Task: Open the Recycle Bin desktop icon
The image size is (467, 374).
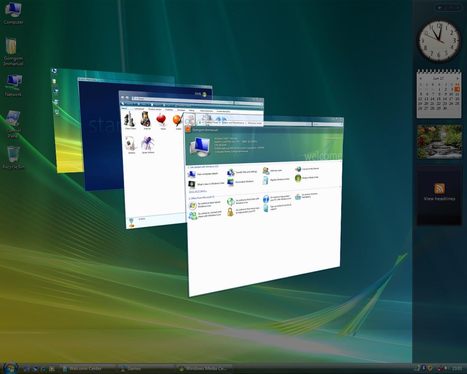Action: click(x=13, y=157)
